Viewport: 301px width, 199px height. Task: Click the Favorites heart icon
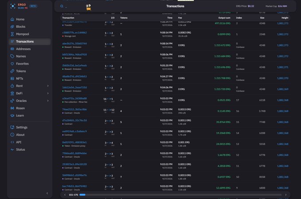click(x=12, y=64)
